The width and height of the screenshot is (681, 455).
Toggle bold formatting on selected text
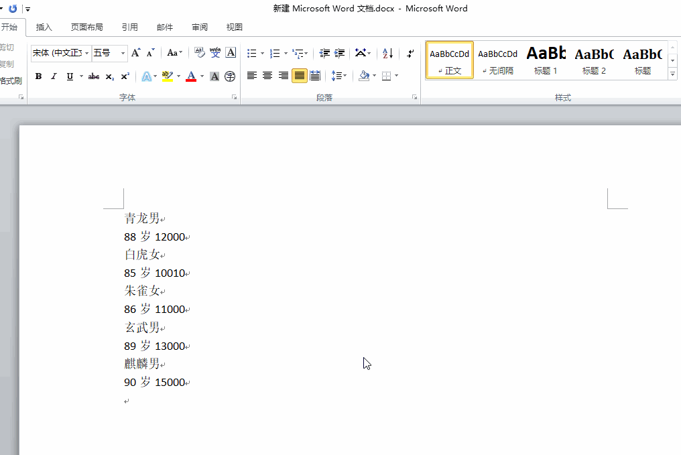pos(38,76)
